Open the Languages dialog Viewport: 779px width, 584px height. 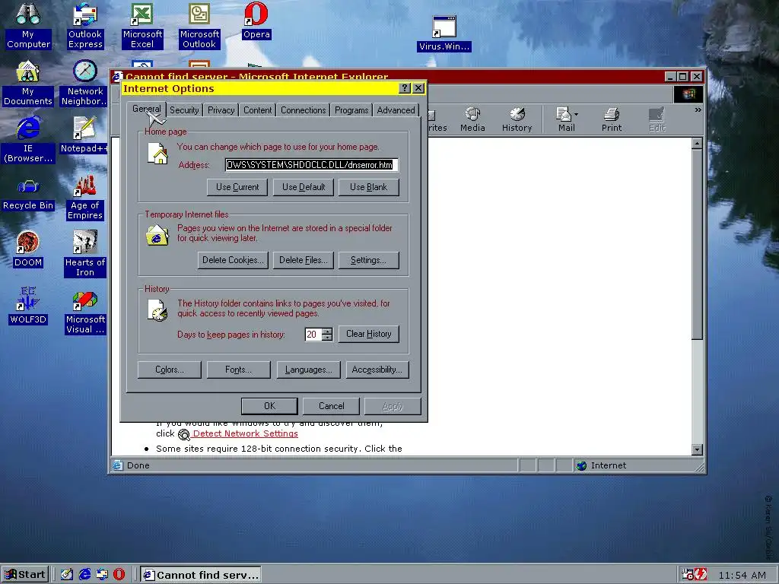click(308, 370)
